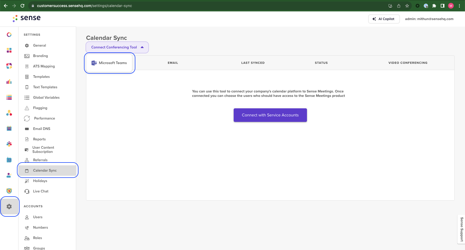465x250 pixels.
Task: Open AI Copilot
Action: click(x=384, y=19)
